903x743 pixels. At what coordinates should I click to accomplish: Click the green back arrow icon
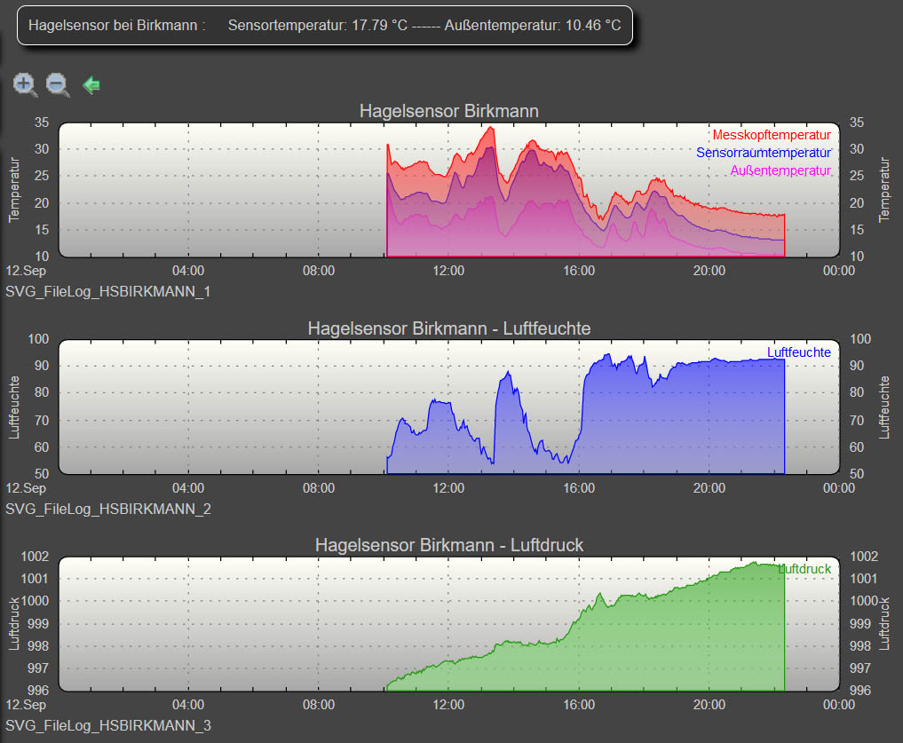click(x=91, y=85)
